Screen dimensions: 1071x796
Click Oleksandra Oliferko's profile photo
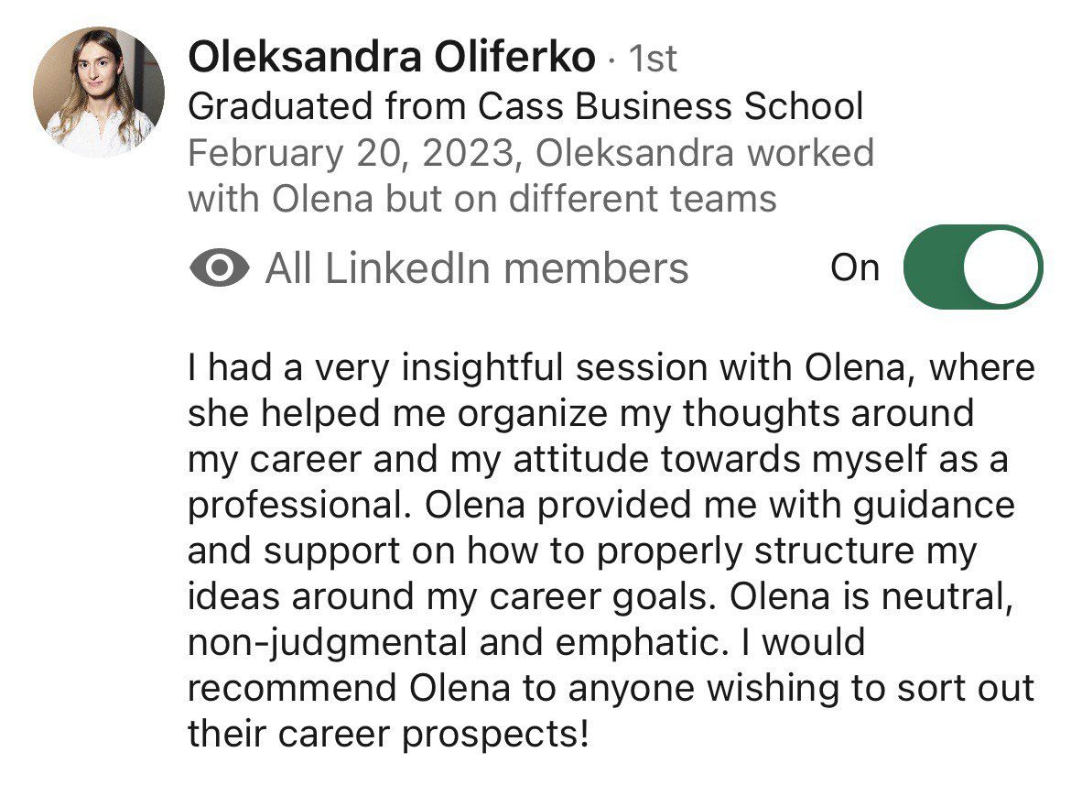(x=99, y=92)
